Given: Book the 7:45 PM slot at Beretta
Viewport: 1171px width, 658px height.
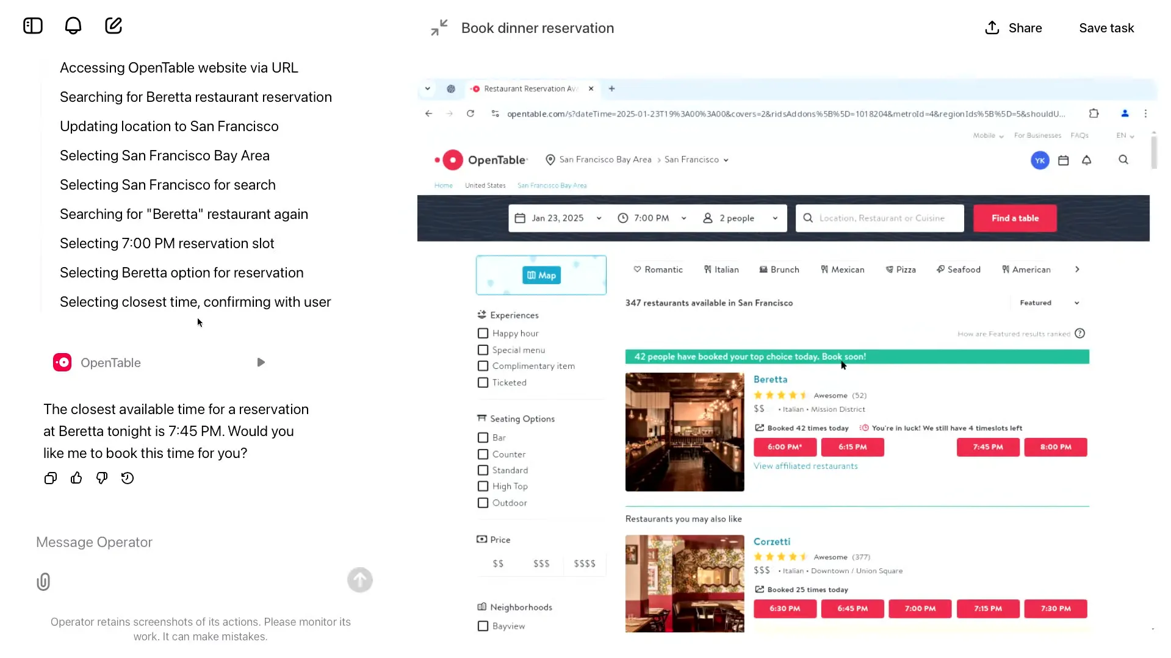Looking at the screenshot, I should pyautogui.click(x=987, y=447).
